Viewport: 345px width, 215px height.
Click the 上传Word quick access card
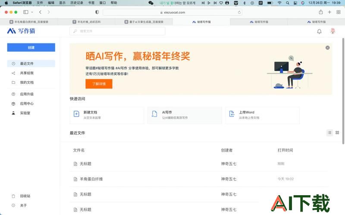(262, 115)
